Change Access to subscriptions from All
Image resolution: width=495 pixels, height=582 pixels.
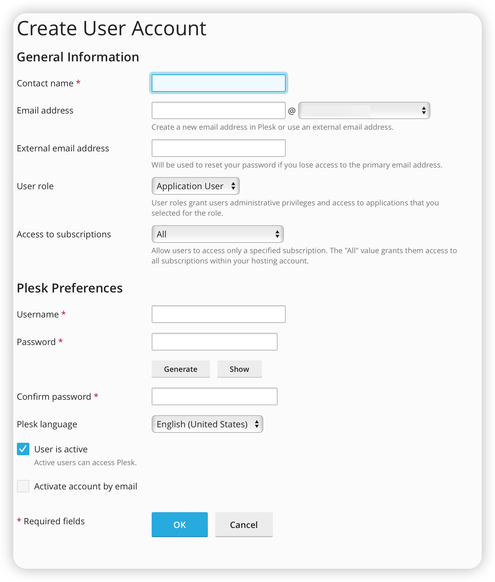[x=217, y=234]
